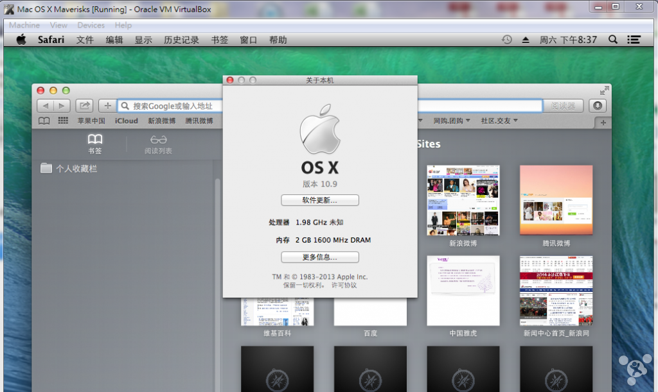This screenshot has width=658, height=392.
Task: Open the 维基百科 Top Sites thumbnail
Action: coord(278,312)
